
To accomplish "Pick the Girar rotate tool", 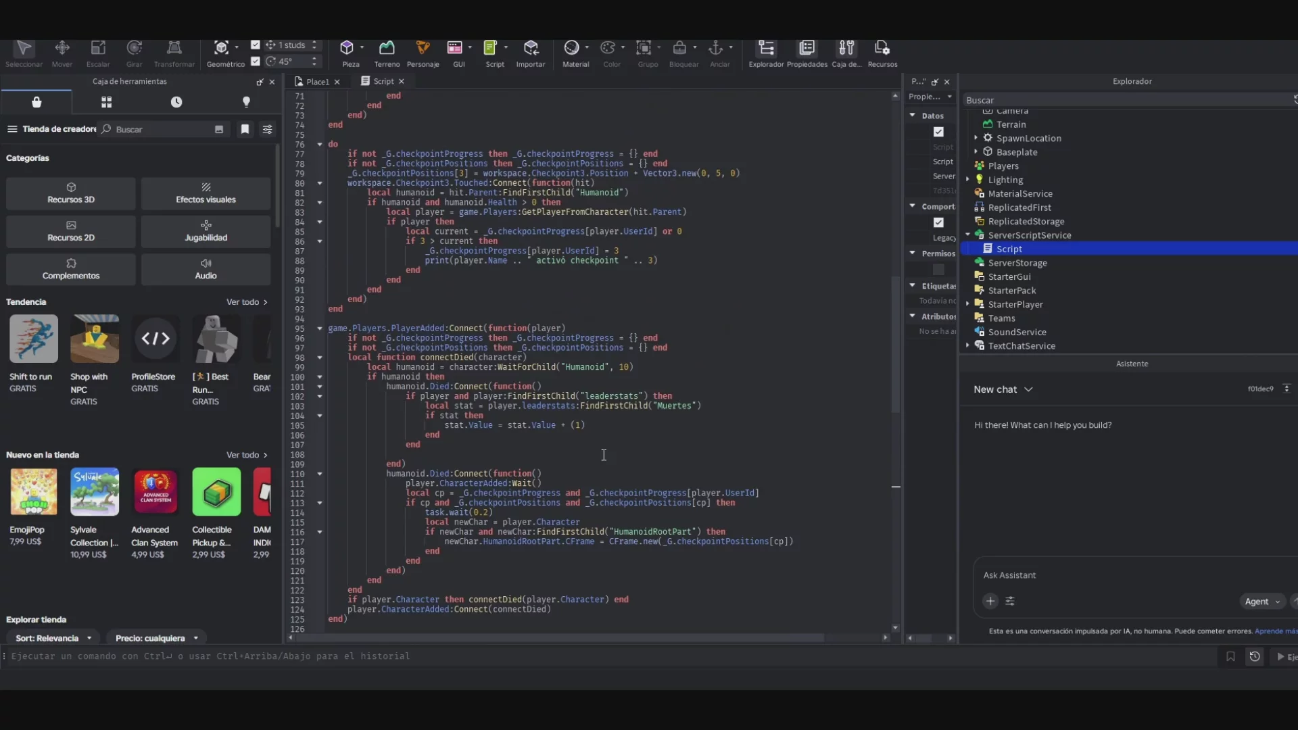I will 135,49.
